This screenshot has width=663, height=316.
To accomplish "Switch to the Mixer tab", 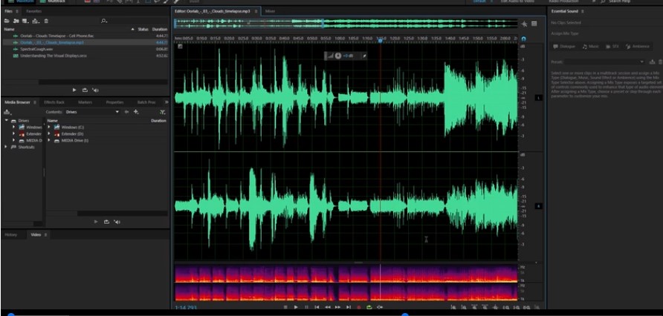I will [x=270, y=11].
